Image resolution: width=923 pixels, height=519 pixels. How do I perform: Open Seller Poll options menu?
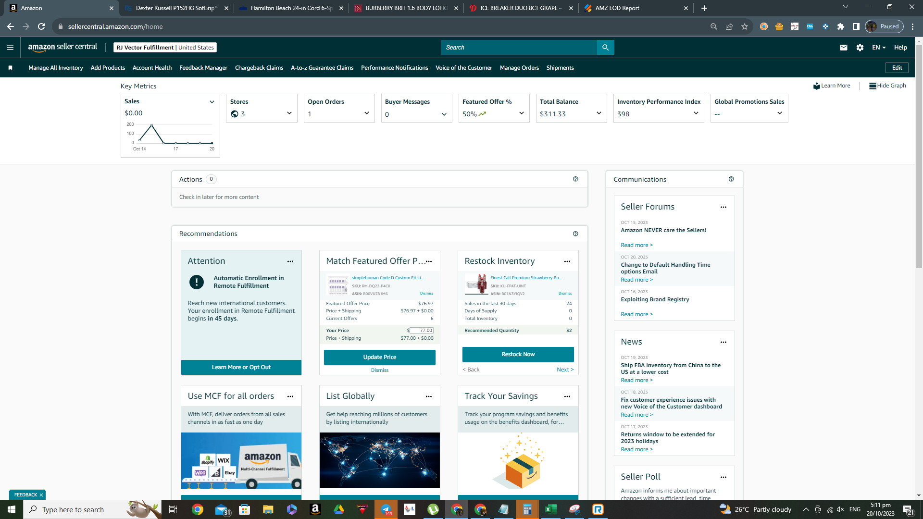[723, 477]
